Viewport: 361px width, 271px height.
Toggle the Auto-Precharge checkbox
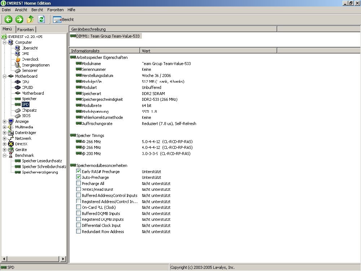point(79,177)
